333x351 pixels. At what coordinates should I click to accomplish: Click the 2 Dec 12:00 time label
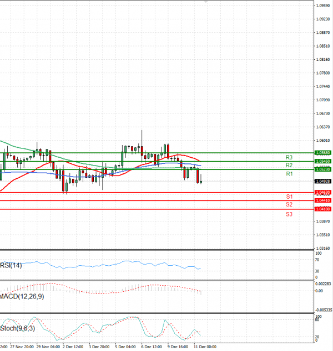pos(73,347)
